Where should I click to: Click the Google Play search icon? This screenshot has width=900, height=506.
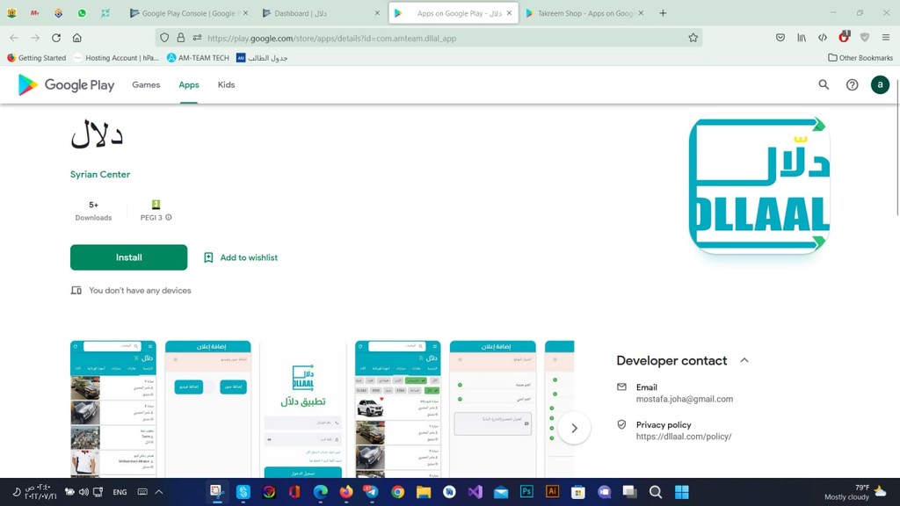pos(824,85)
